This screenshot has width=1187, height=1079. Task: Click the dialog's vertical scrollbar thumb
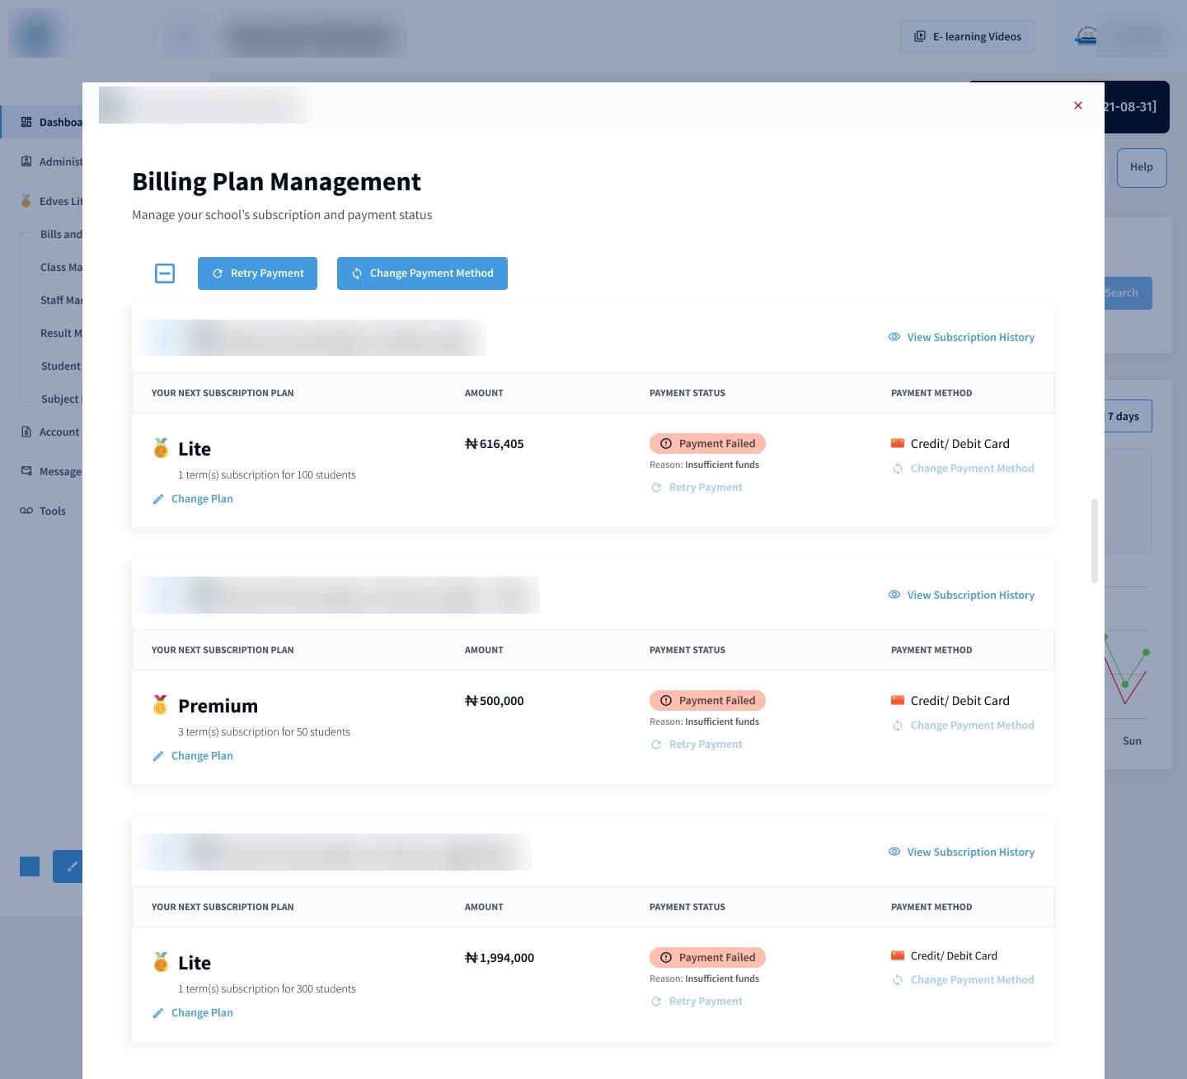(1095, 540)
